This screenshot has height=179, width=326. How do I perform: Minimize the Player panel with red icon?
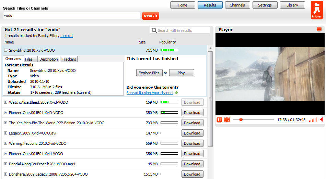coord(319,29)
